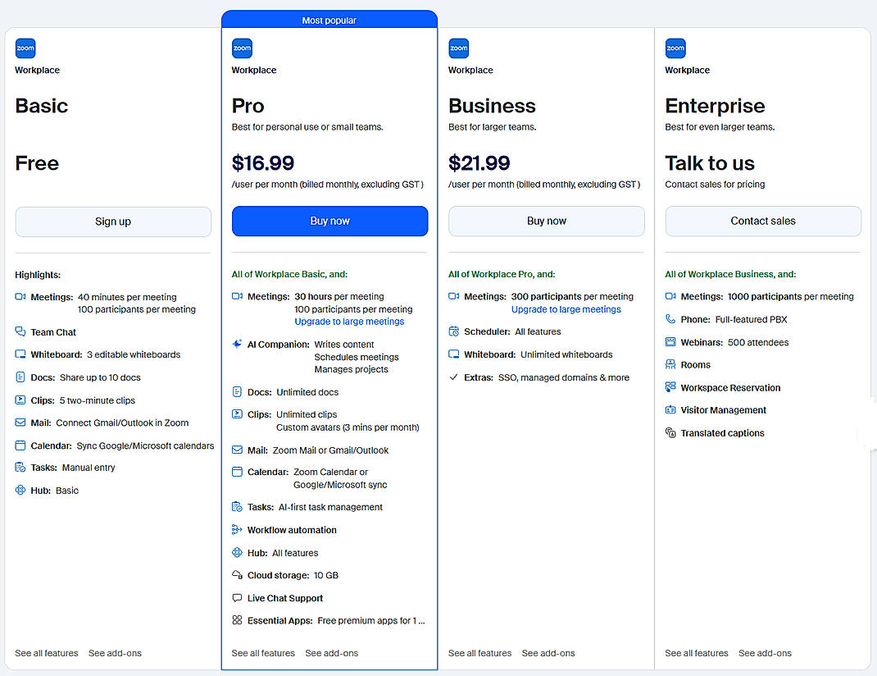Click the Zoom logo on Business plan
The width and height of the screenshot is (877, 676).
459,48
